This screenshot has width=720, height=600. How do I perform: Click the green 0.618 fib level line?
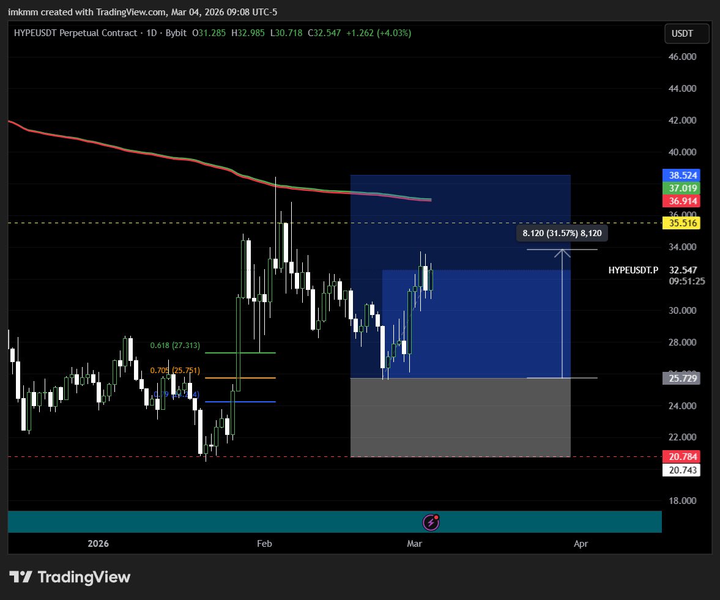pyautogui.click(x=240, y=352)
